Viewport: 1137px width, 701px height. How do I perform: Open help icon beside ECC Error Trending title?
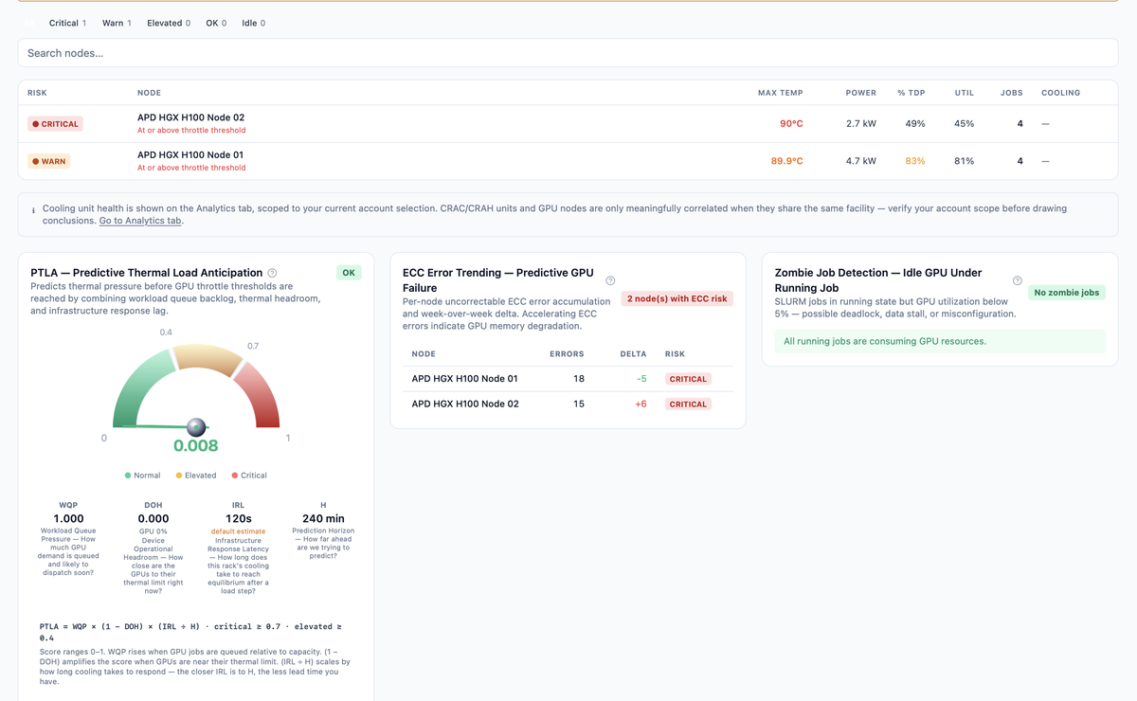[610, 280]
